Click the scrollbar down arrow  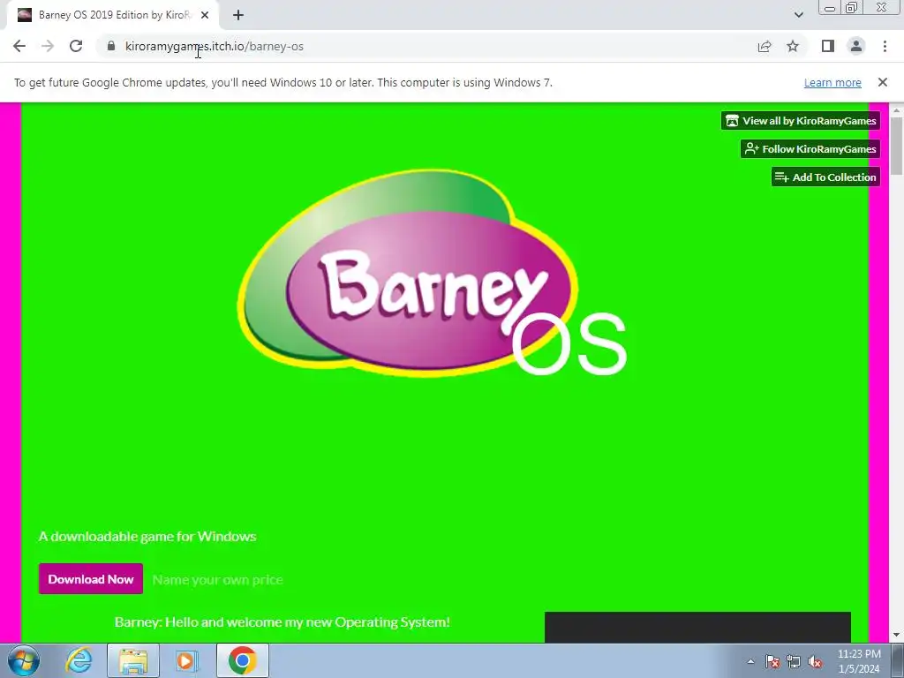click(x=896, y=635)
